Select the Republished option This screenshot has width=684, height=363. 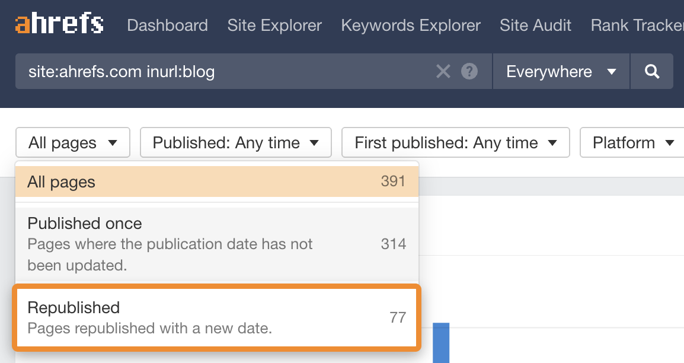coord(217,317)
